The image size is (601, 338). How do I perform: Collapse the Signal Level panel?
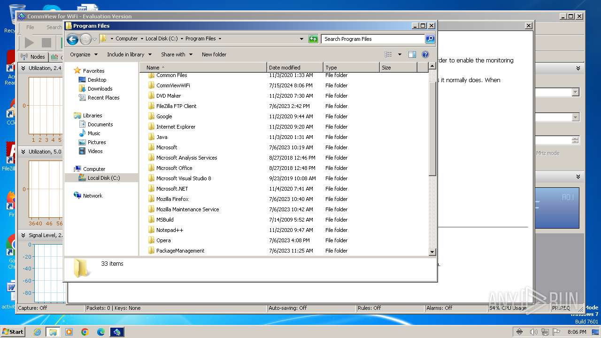coord(23,235)
